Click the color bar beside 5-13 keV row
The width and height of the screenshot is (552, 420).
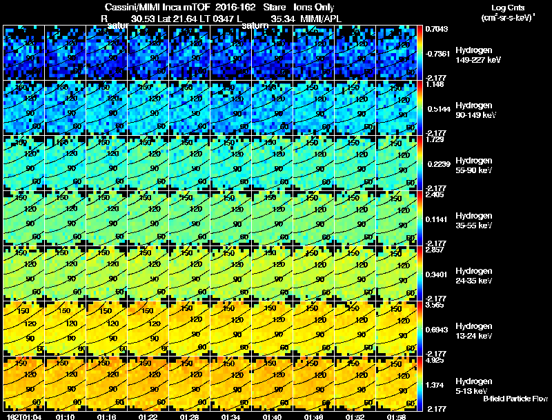(420, 383)
